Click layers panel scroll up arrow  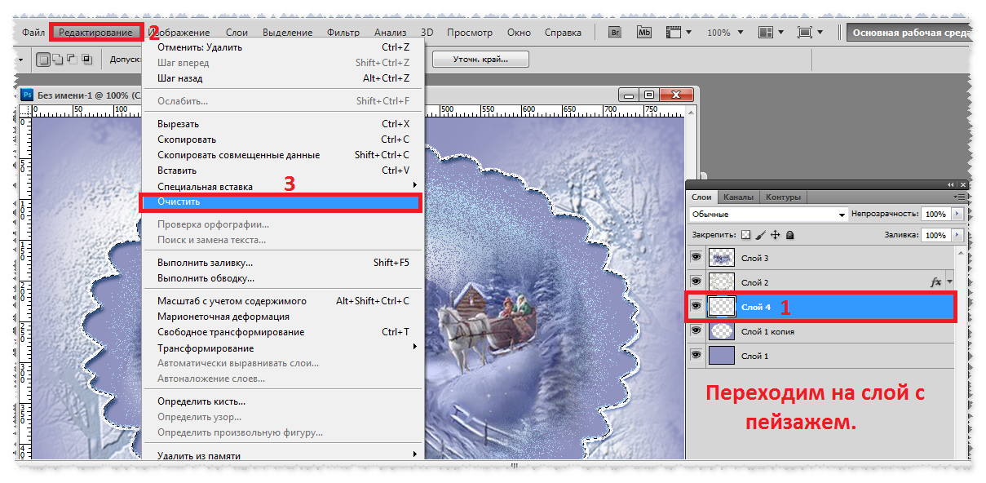(x=962, y=254)
